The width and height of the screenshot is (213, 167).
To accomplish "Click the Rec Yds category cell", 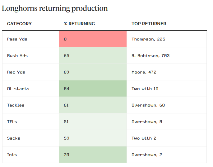I will pos(16,72).
